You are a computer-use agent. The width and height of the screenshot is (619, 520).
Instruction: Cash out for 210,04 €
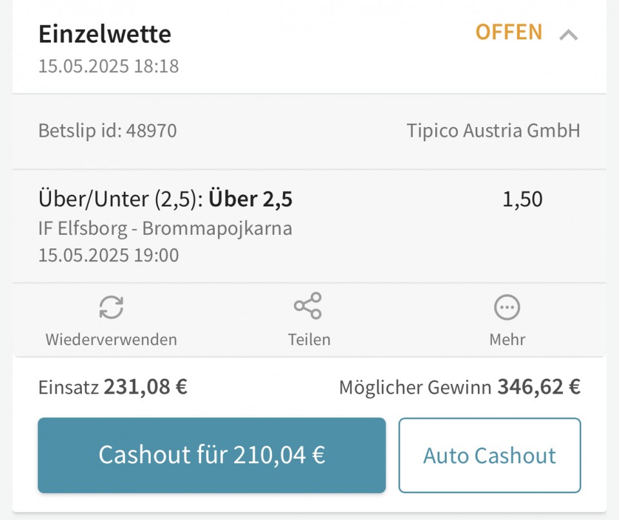point(211,455)
